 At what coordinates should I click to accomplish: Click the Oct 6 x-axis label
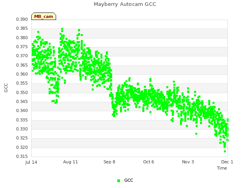(x=149, y=162)
